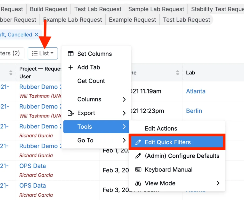Switch to the Build Request tab
The width and height of the screenshot is (244, 200).
pos(49,9)
